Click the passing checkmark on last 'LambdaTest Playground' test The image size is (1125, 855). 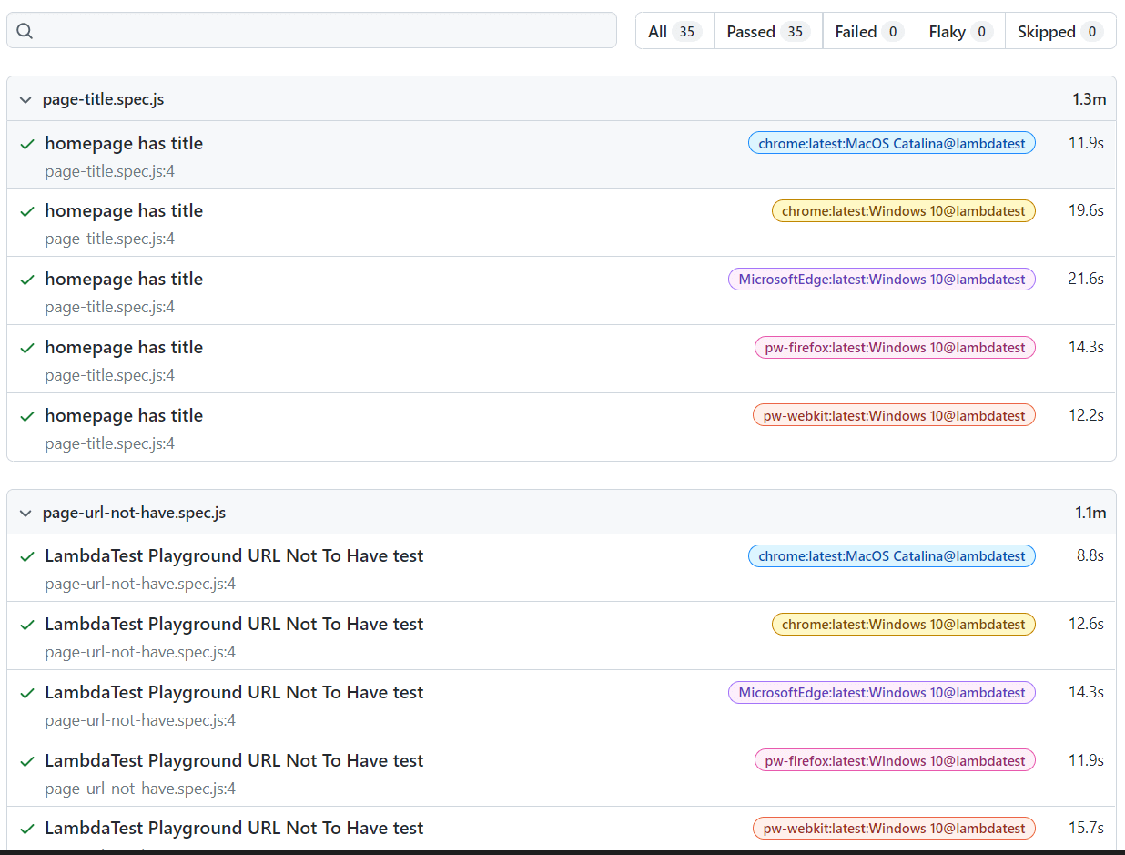(26, 828)
